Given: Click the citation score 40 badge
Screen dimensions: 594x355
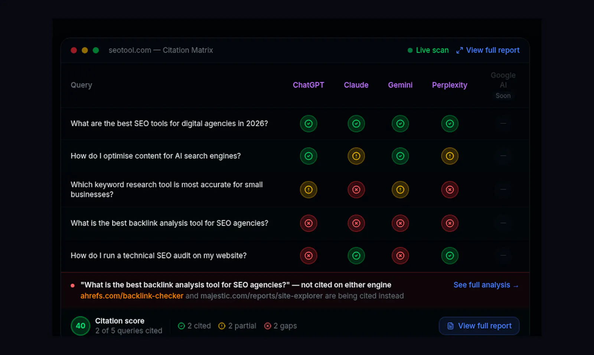Looking at the screenshot, I should (81, 326).
